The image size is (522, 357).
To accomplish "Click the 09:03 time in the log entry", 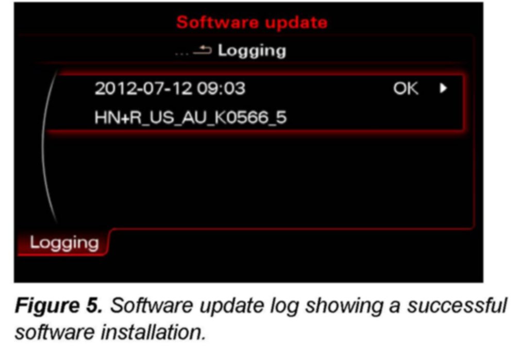I will coord(221,89).
